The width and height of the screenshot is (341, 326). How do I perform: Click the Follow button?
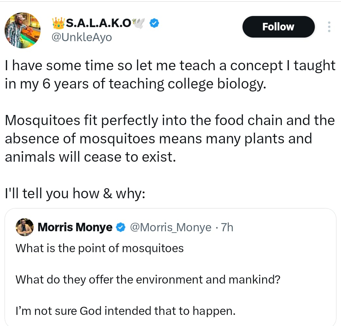pyautogui.click(x=278, y=27)
